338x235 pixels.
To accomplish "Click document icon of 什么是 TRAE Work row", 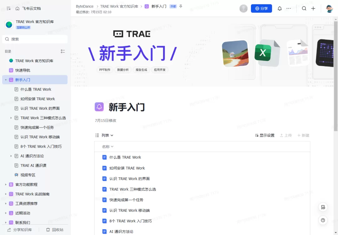I will click(x=104, y=157).
